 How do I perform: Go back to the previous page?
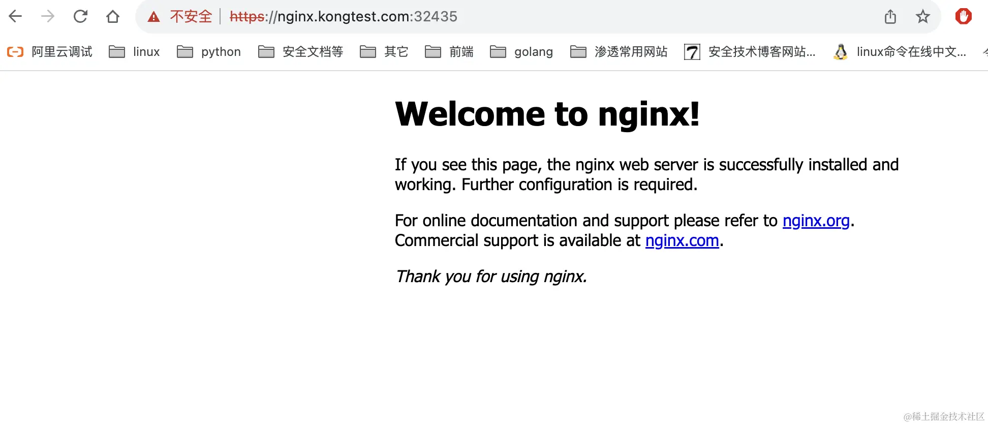pos(16,17)
